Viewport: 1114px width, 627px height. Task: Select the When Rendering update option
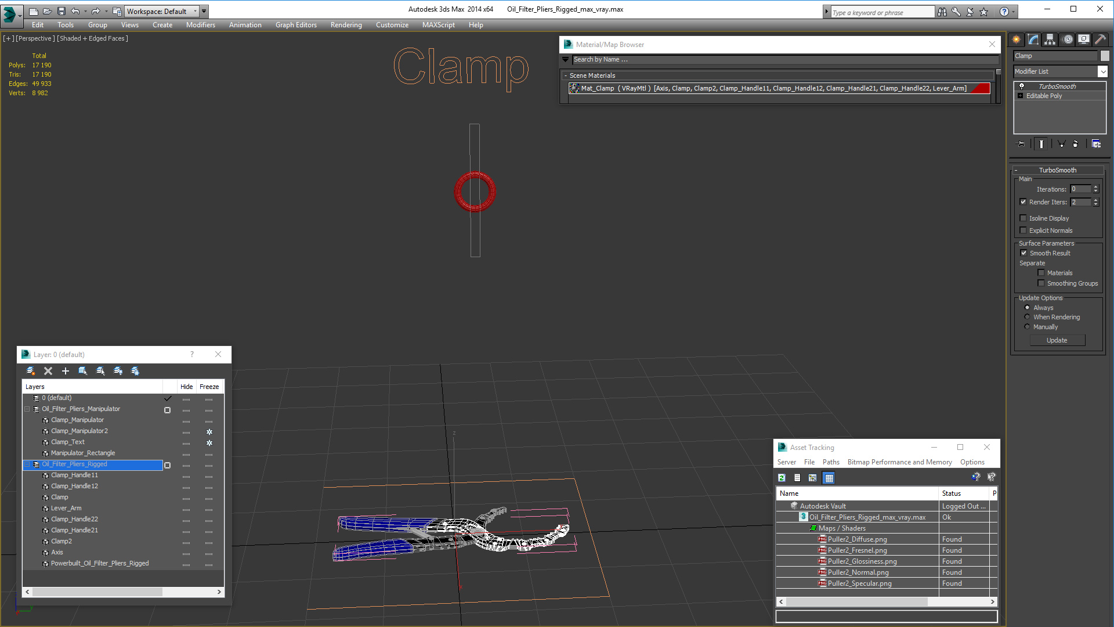click(x=1027, y=317)
